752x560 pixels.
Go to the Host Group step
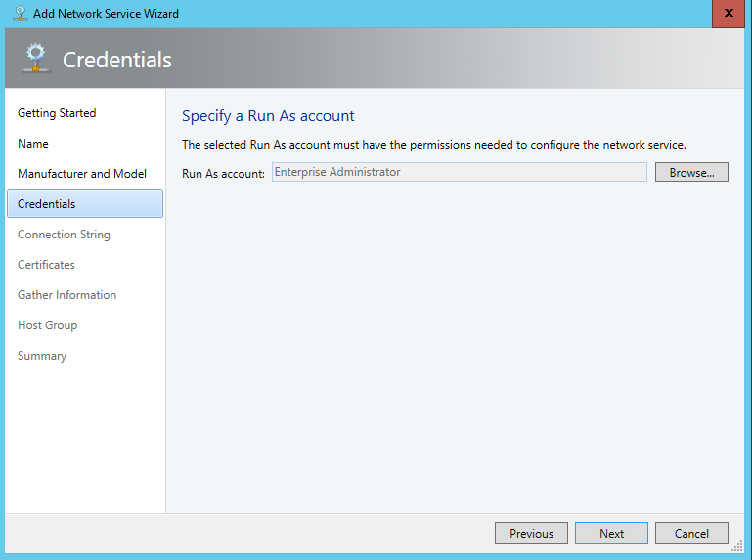[47, 325]
